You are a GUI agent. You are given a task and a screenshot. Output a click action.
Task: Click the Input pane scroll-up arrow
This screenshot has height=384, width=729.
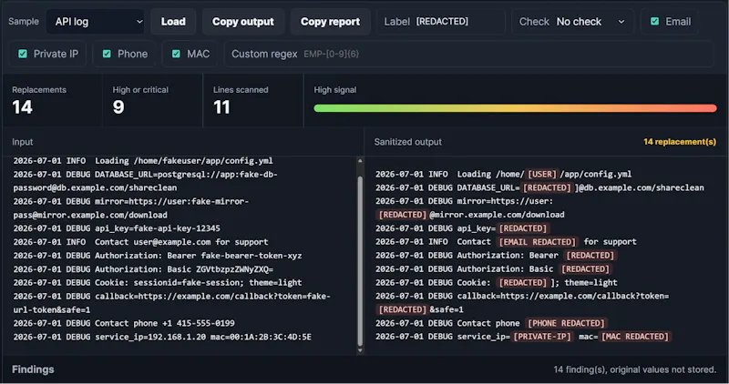[x=360, y=161]
